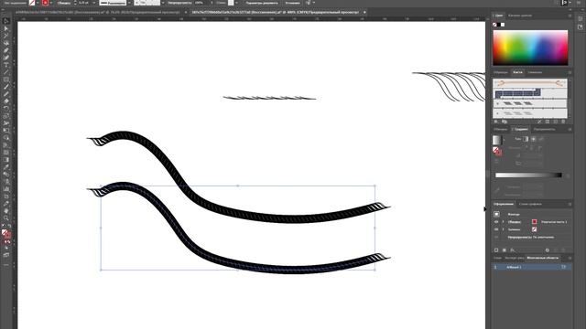Open stroke weight dropdown in control bar
This screenshot has width=586, height=329.
pyautogui.click(x=93, y=3)
